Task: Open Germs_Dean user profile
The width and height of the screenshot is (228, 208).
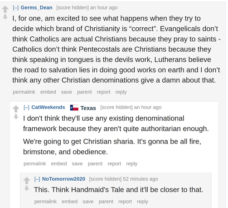Action: 36,8
